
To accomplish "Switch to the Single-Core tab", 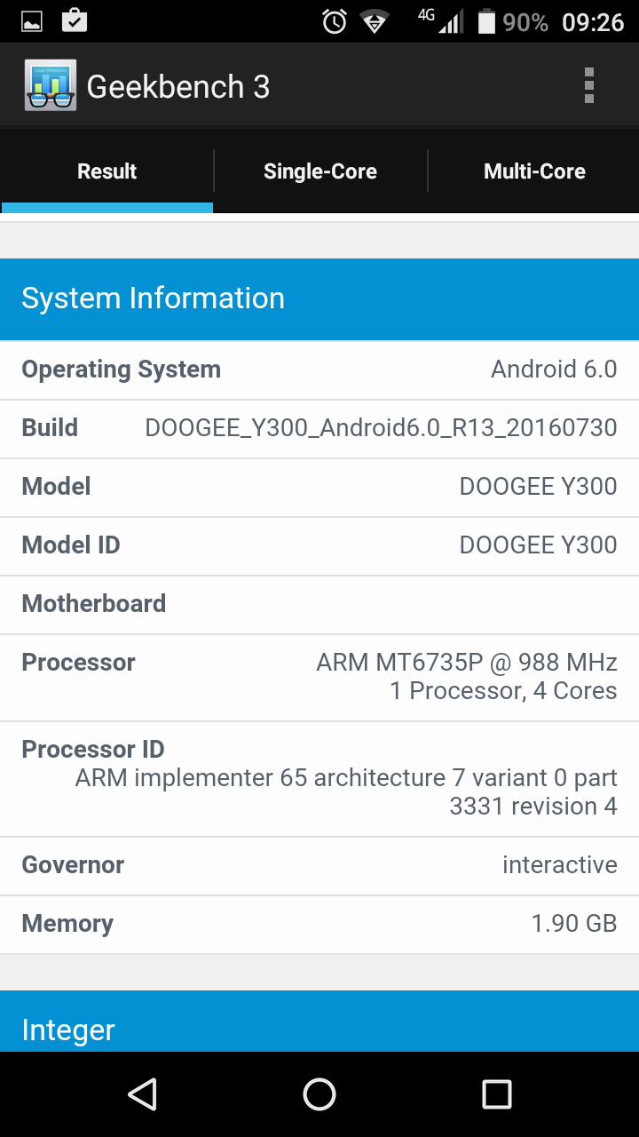I will pyautogui.click(x=320, y=171).
